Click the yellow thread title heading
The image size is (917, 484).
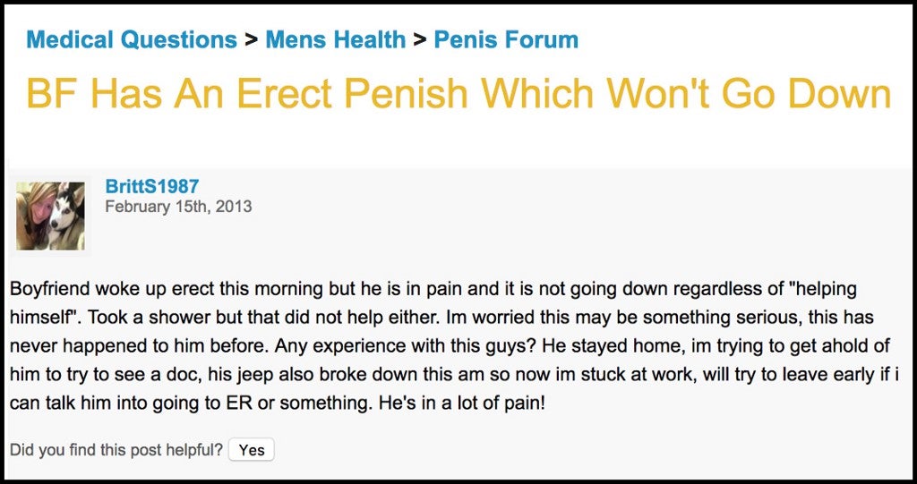[458, 94]
